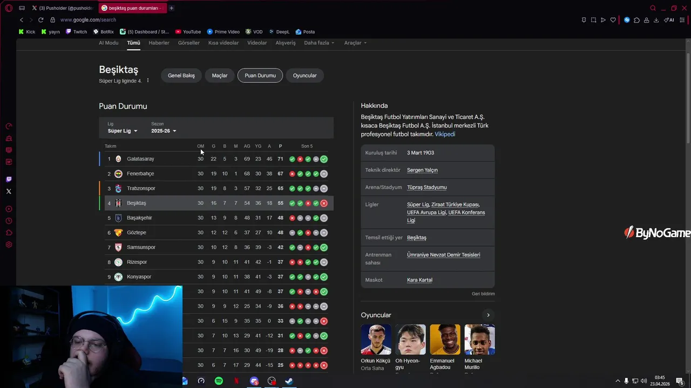Switch to the Haberler search tab
Screen dimensions: 691x388
(159, 43)
